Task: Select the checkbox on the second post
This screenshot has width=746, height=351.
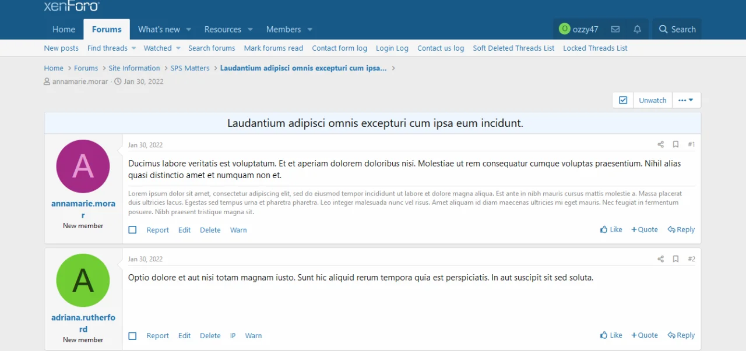Action: click(132, 335)
